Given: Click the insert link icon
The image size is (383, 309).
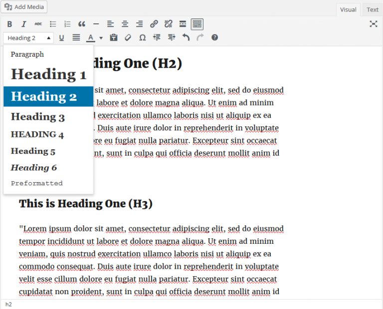Looking at the screenshot, I should click(x=154, y=24).
